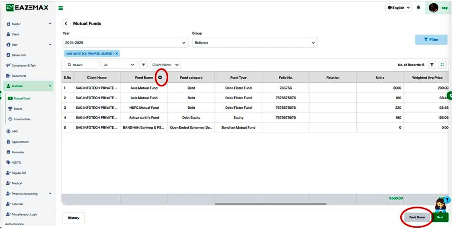Open the Client Name dropdown in toolbar
Image resolution: width=452 pixels, height=237 pixels.
(165, 65)
